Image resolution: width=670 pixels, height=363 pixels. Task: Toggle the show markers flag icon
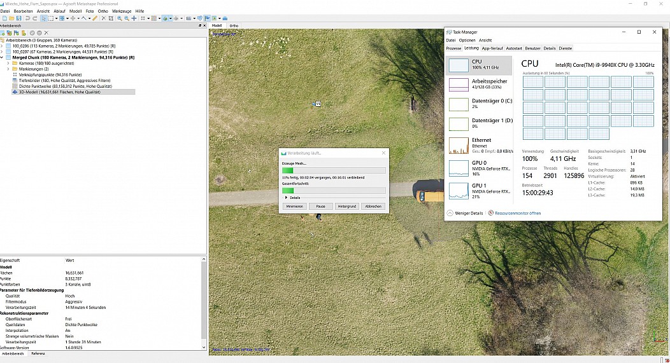point(206,18)
